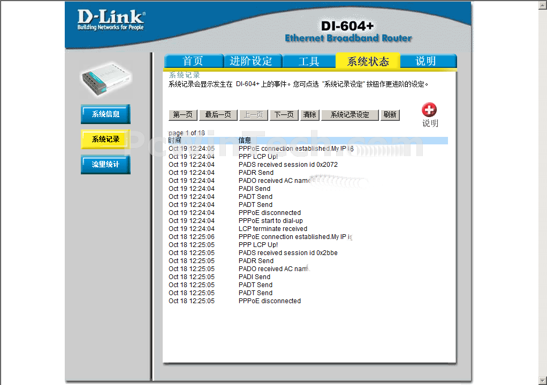Click the D-Link logo
This screenshot has height=385, width=547.
pyautogui.click(x=111, y=20)
